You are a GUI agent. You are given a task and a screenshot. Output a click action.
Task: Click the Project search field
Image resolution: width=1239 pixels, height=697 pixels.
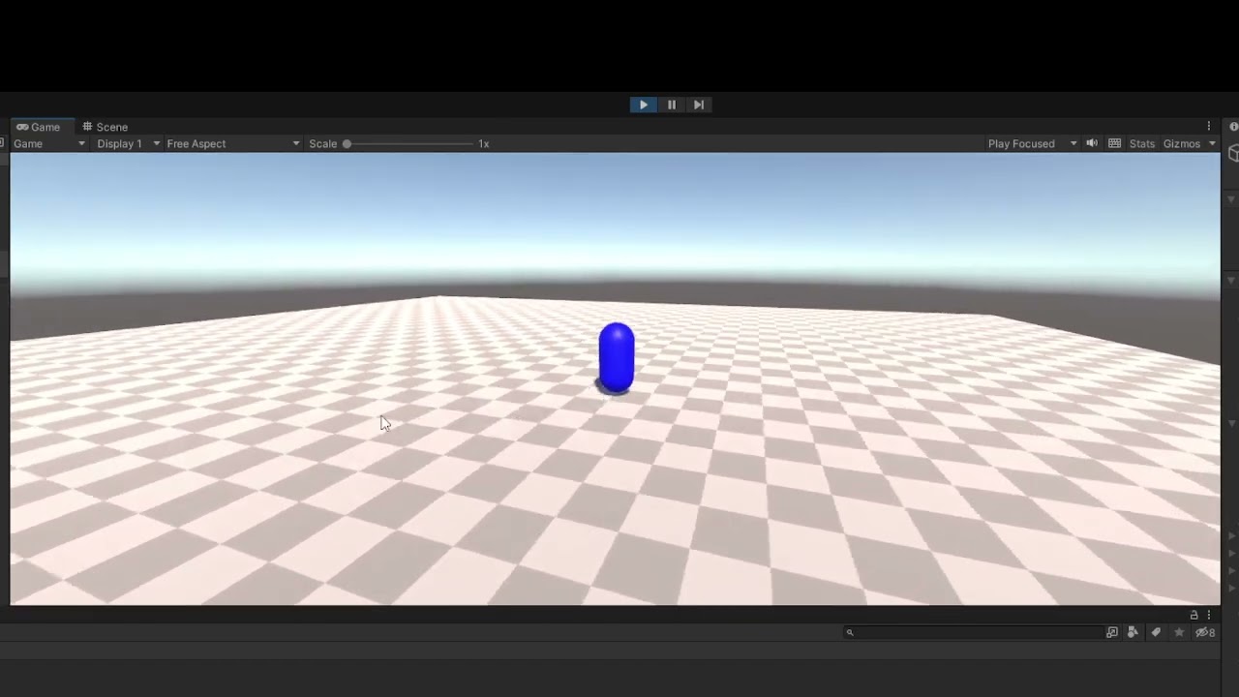[x=974, y=632]
